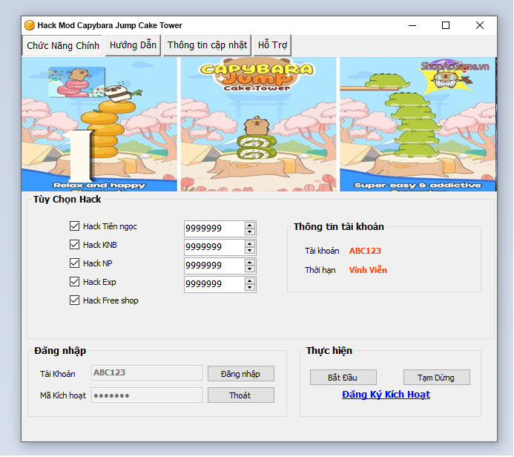Switch to the Hướng Dẫn tab

click(133, 45)
